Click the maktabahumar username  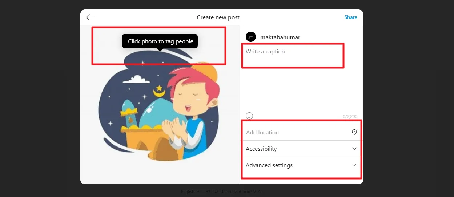tap(280, 37)
